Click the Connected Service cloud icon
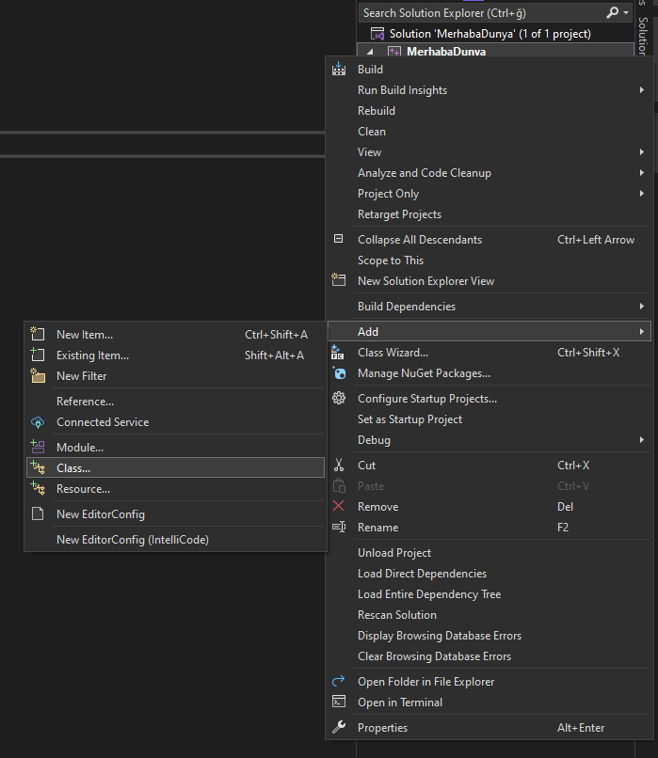 click(38, 422)
